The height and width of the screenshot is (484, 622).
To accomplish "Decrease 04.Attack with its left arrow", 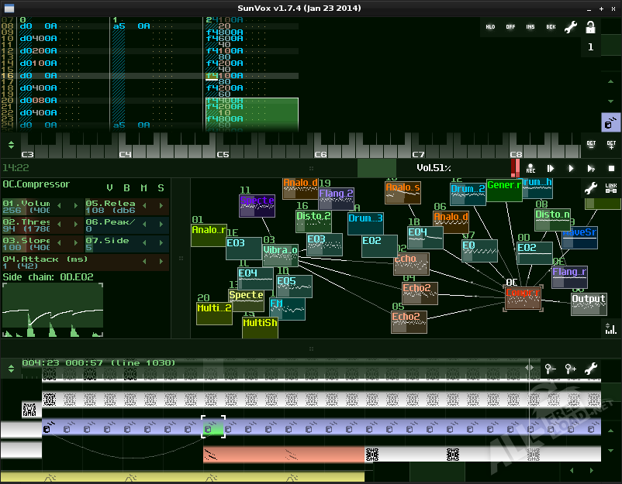I will (x=144, y=259).
